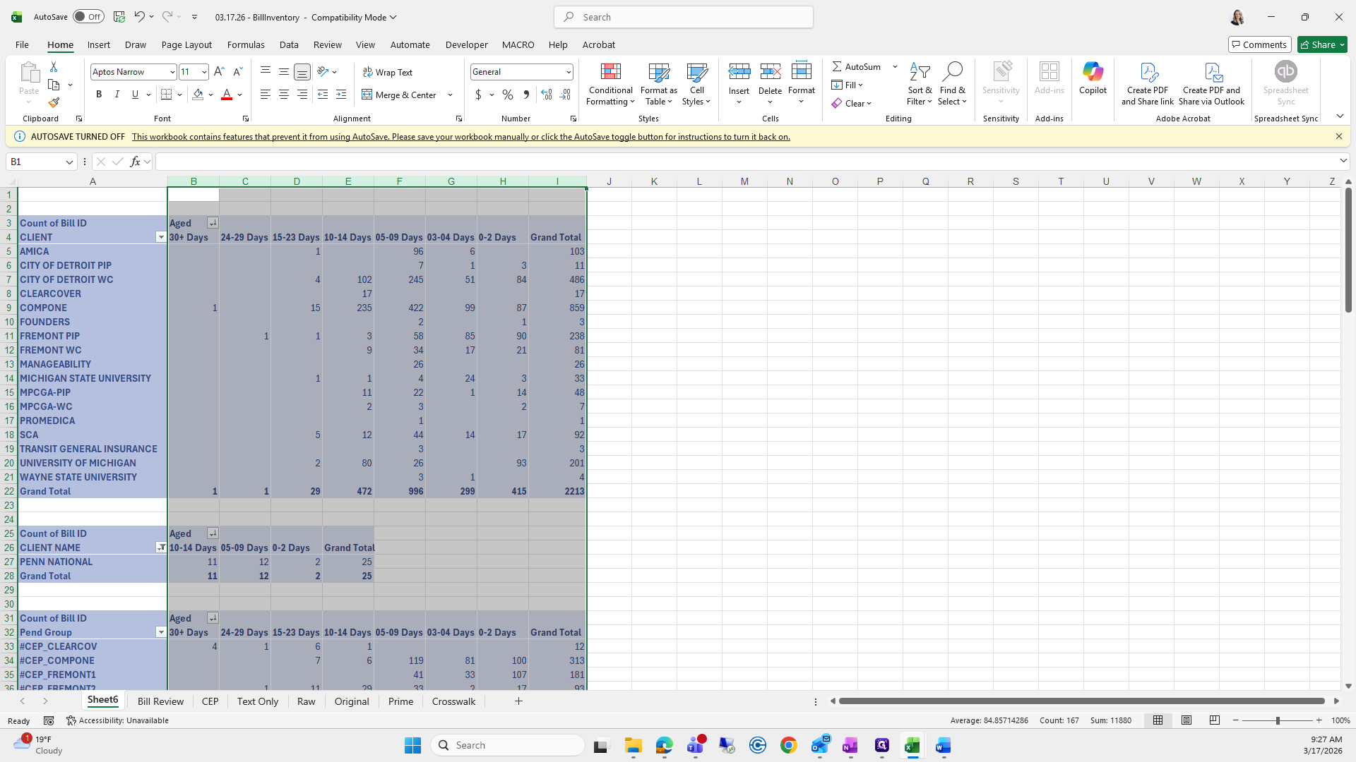Toggle Bold formatting button
Viewport: 1356px width, 762px height.
coord(99,95)
